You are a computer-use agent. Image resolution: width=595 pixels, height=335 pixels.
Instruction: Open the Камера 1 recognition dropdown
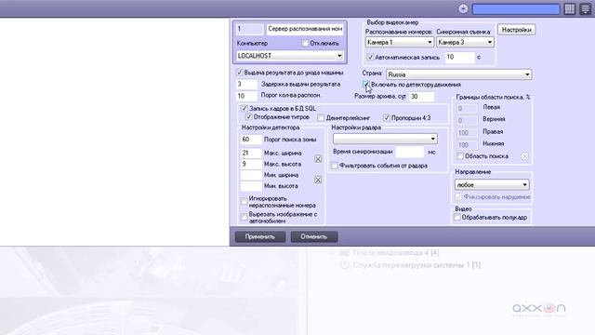coord(400,42)
